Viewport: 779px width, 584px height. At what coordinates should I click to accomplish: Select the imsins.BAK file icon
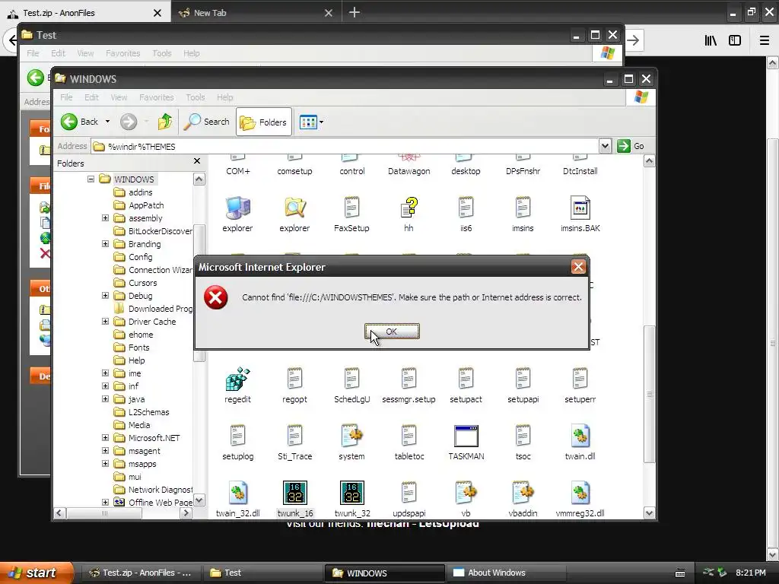click(580, 214)
